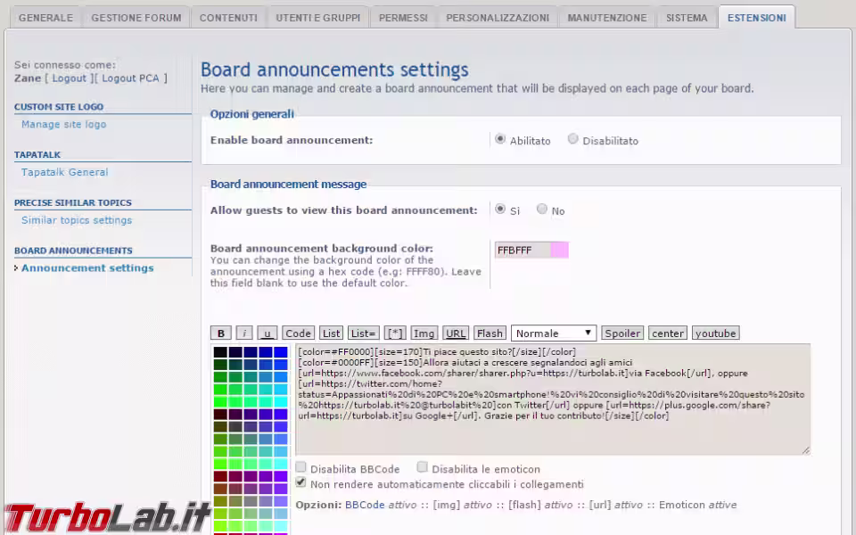Select Abilitato for board announcement
The width and height of the screenshot is (856, 535).
pyautogui.click(x=499, y=139)
